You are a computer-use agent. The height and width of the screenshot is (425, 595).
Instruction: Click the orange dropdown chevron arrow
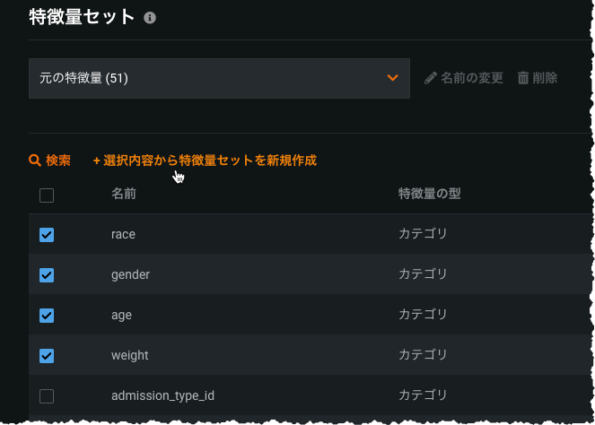click(x=392, y=78)
